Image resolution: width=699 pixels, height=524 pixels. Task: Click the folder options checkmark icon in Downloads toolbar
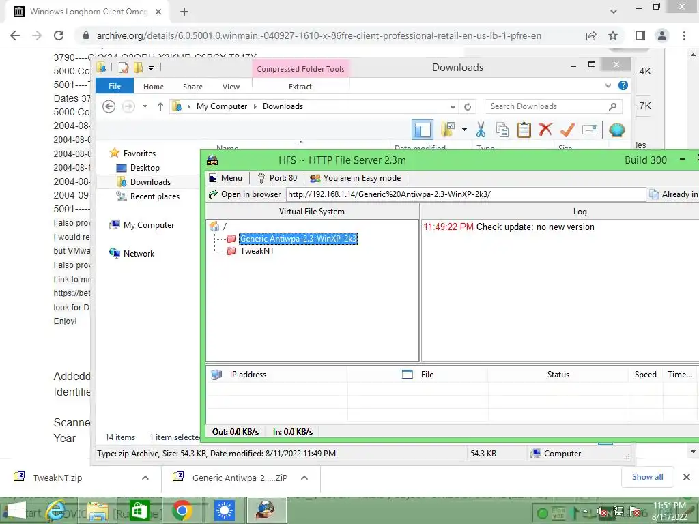[448, 129]
